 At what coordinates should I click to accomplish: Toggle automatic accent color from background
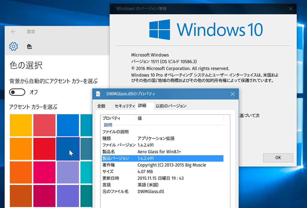17,92
